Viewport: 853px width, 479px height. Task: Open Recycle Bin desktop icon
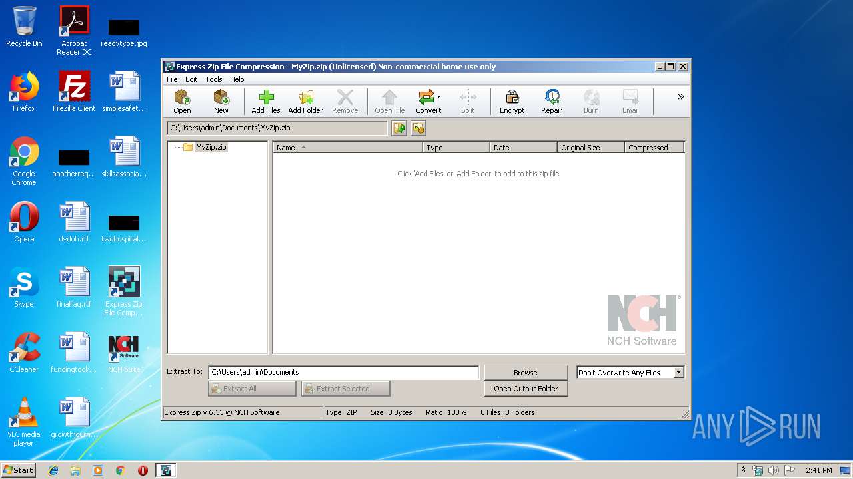click(x=24, y=27)
